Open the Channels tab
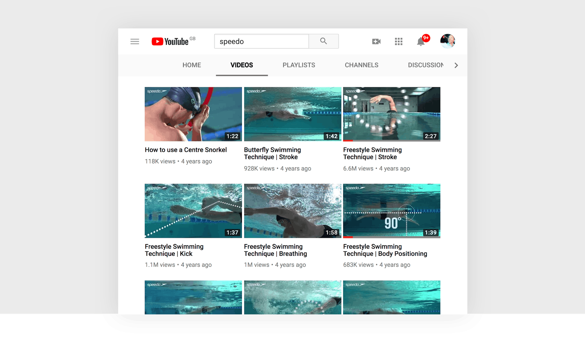Image resolution: width=585 pixels, height=339 pixels. click(x=361, y=65)
